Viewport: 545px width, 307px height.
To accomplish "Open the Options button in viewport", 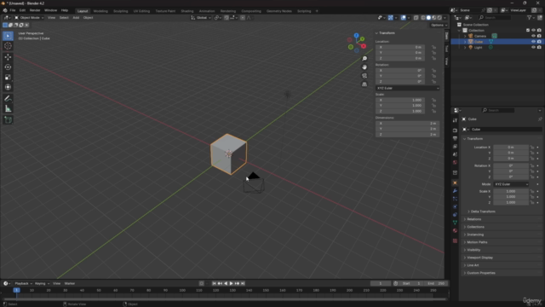I will pyautogui.click(x=438, y=25).
